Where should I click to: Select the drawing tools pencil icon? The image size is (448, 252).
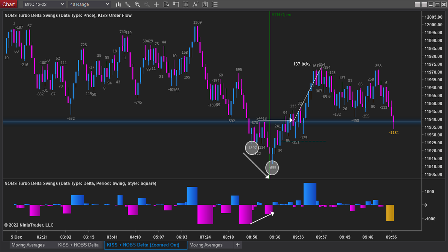point(128,4)
